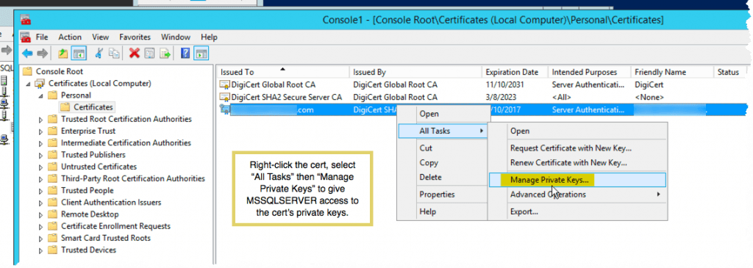Expand Certificate Enrollment Requests node
This screenshot has height=268, width=753.
[40, 226]
